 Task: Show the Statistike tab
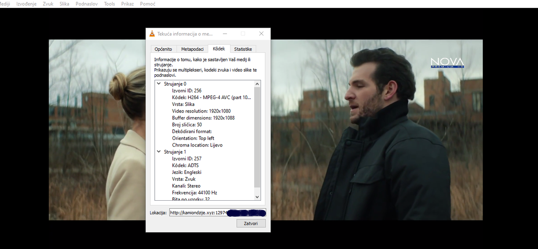click(x=243, y=49)
